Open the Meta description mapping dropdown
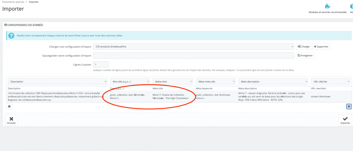 coord(273,81)
